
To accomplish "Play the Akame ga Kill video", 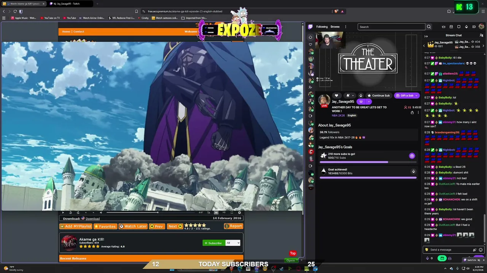I will [63, 212].
